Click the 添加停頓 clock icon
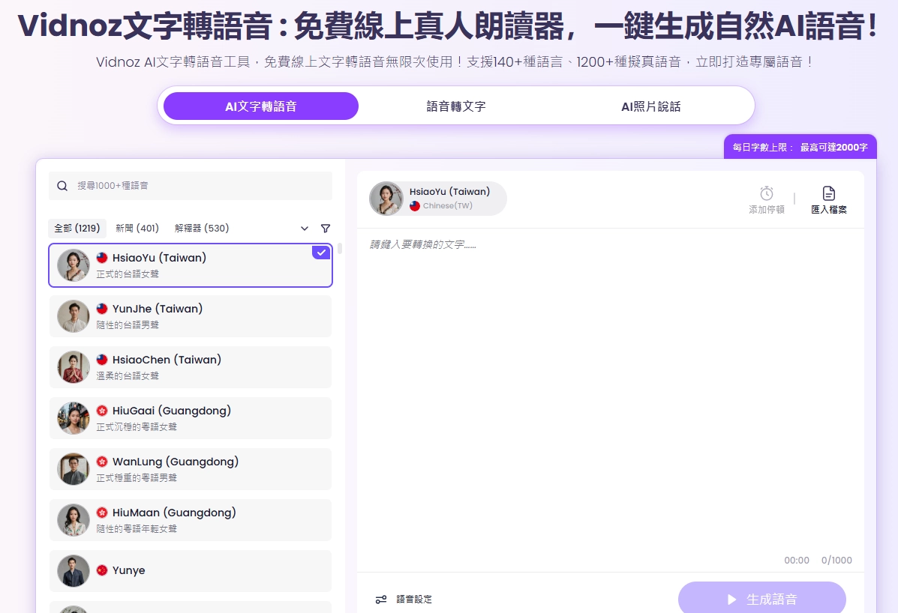This screenshot has height=613, width=898. tap(766, 193)
